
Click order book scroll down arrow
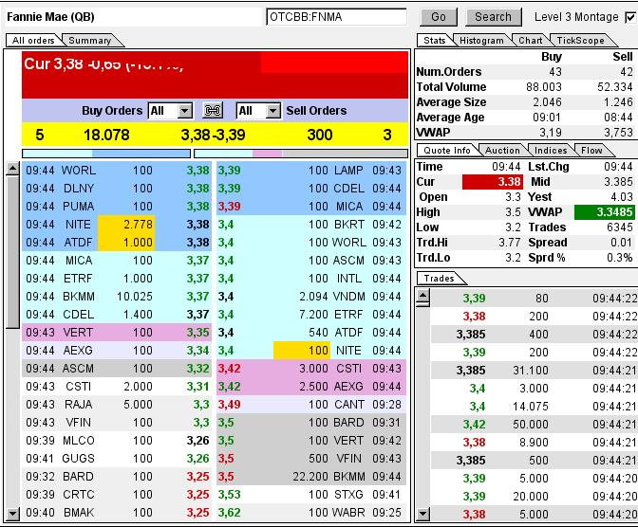(x=13, y=514)
